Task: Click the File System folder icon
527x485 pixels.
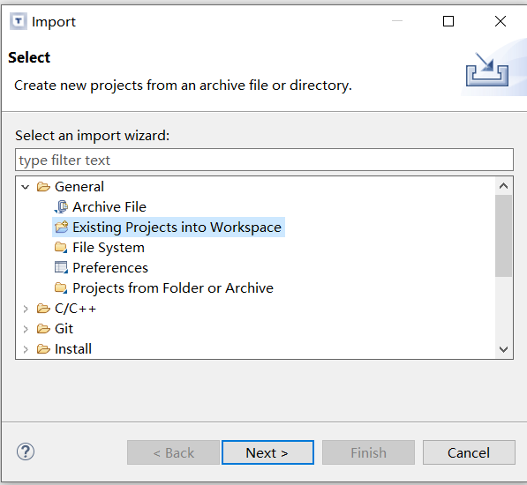Action: (x=61, y=248)
